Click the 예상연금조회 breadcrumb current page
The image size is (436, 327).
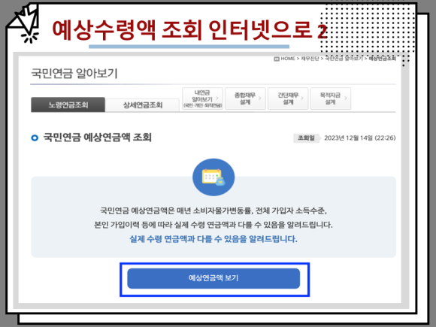382,59
